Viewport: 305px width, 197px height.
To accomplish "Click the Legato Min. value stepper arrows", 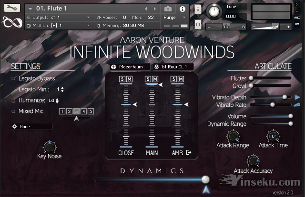I will point(62,89).
